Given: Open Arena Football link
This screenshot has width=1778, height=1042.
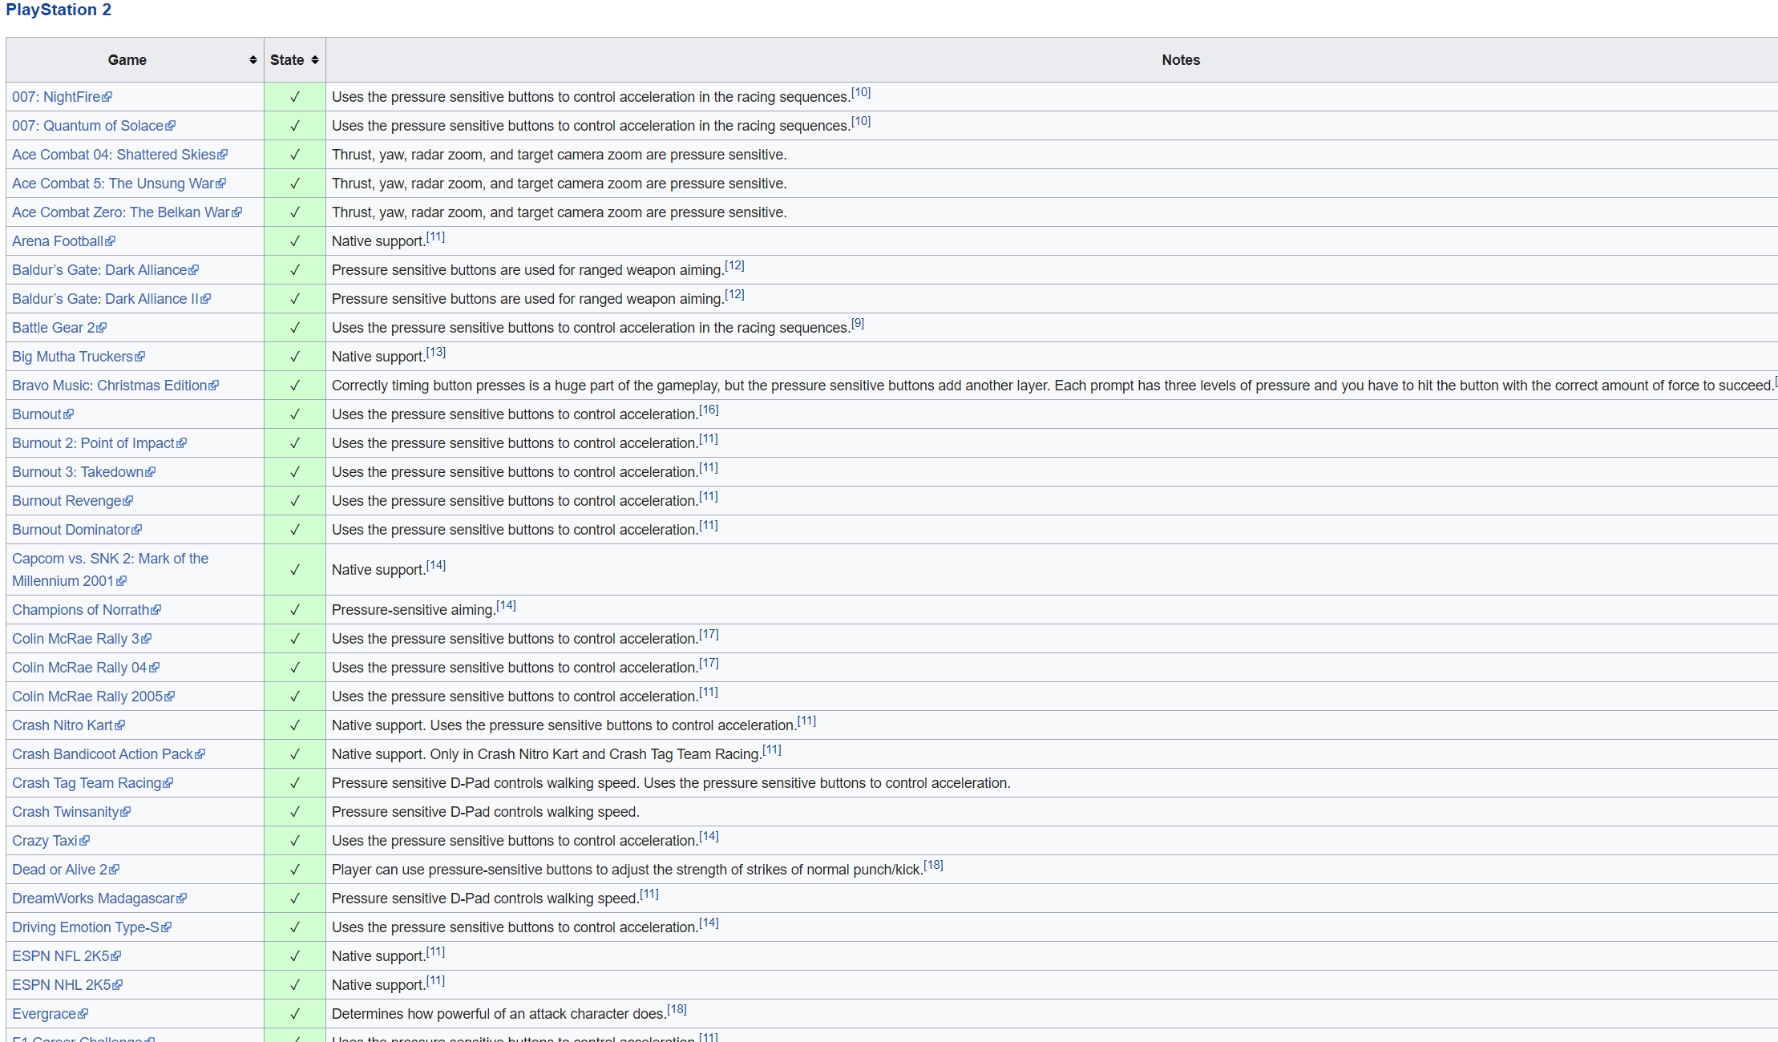Looking at the screenshot, I should pyautogui.click(x=63, y=241).
